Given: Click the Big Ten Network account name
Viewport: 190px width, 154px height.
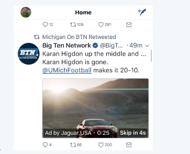Looking at the screenshot, I should coord(66,45).
